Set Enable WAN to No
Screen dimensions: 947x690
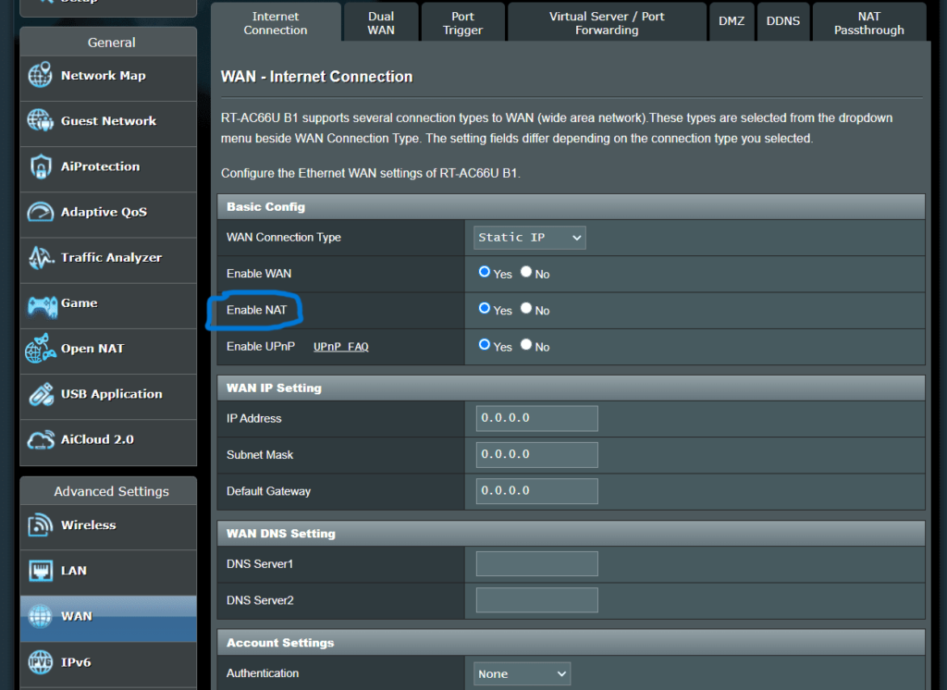[x=526, y=273]
